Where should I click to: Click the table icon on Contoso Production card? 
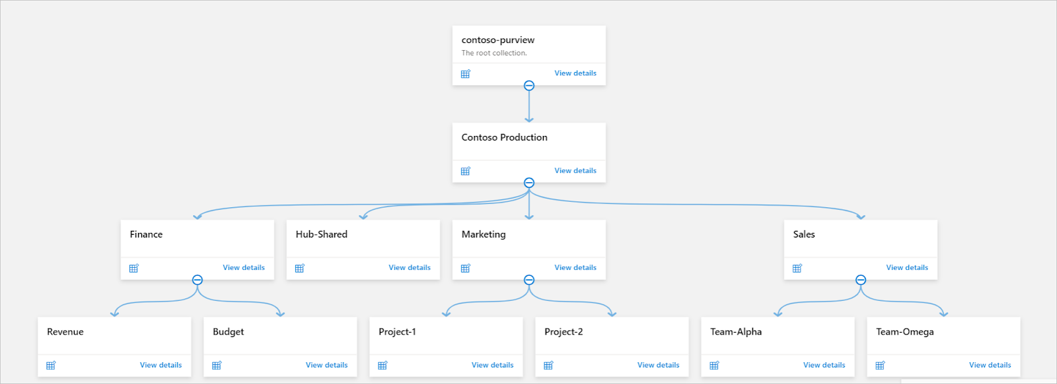coord(466,171)
